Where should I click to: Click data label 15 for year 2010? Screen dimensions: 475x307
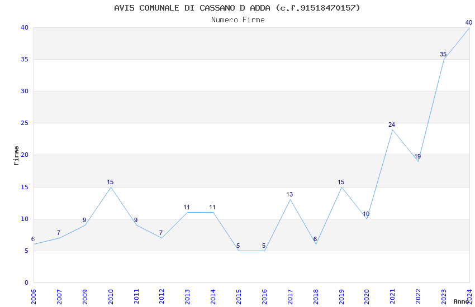tap(110, 182)
